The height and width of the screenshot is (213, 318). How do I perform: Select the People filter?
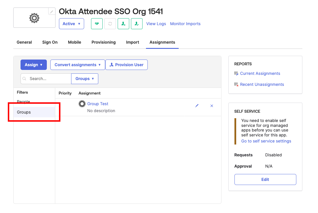[x=23, y=101]
